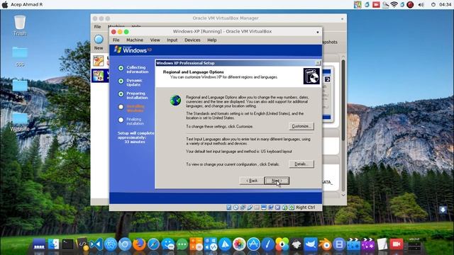
Task: Click the red record indicator in menu bar
Action: click(410, 4)
